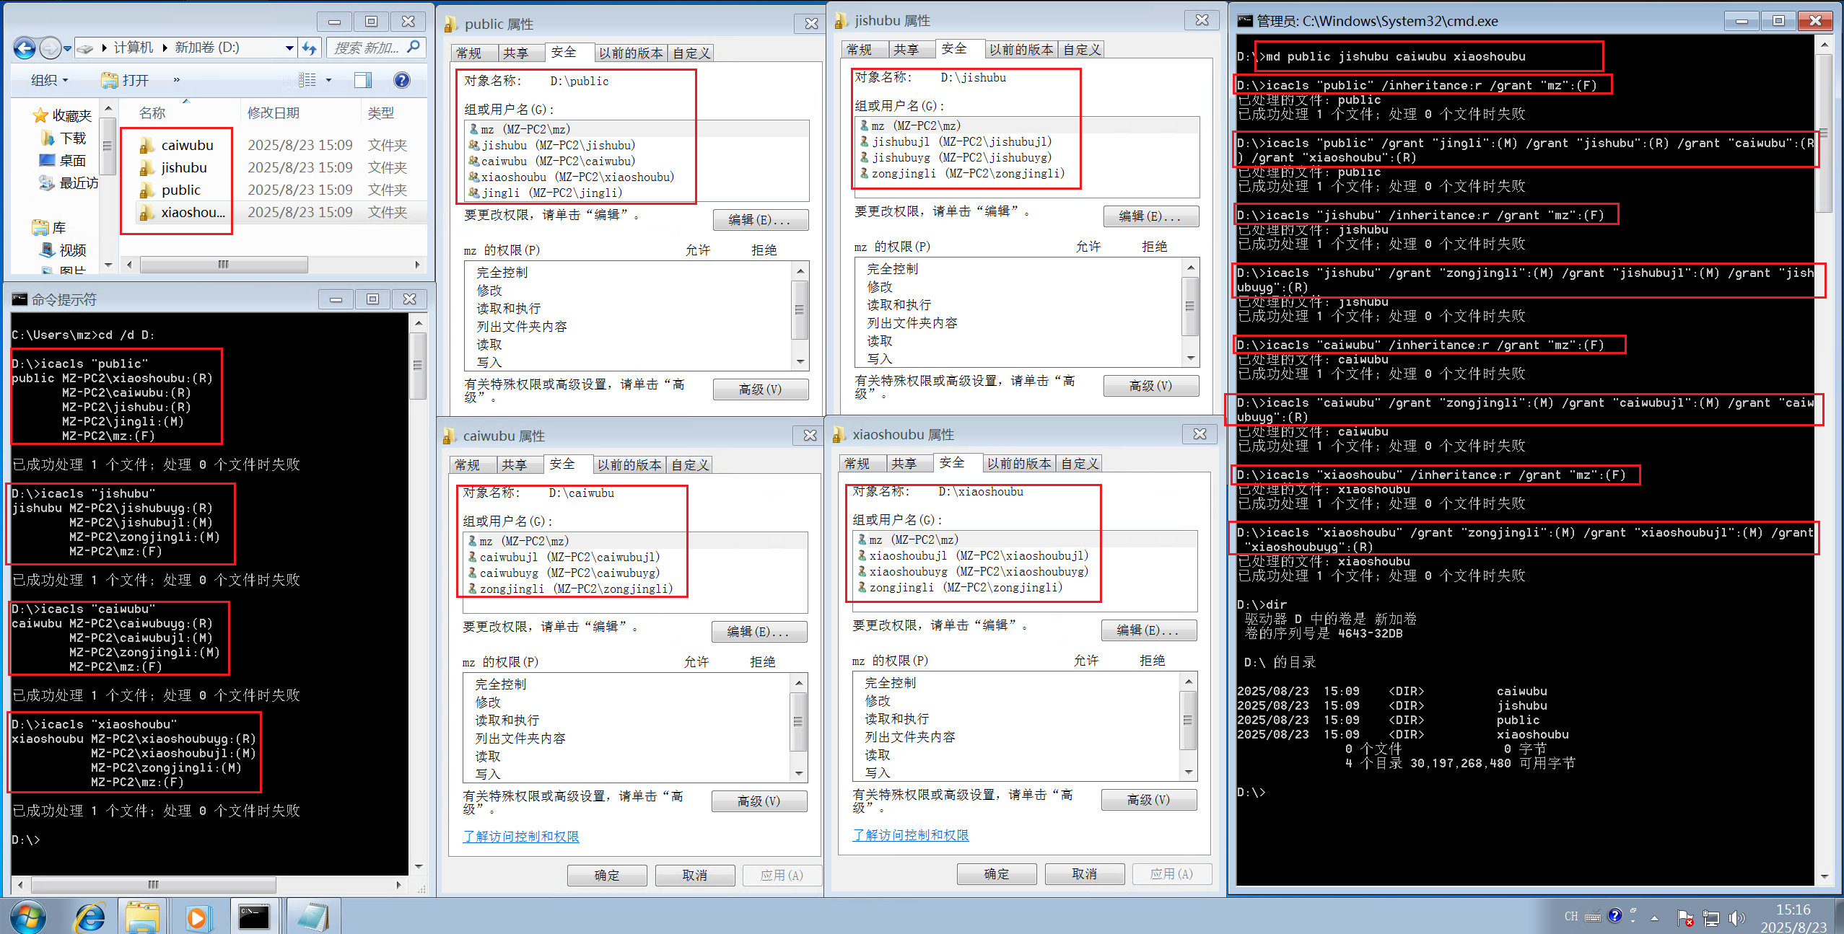
Task: Open the view options dropdown arrow in Explorer
Action: pos(328,80)
